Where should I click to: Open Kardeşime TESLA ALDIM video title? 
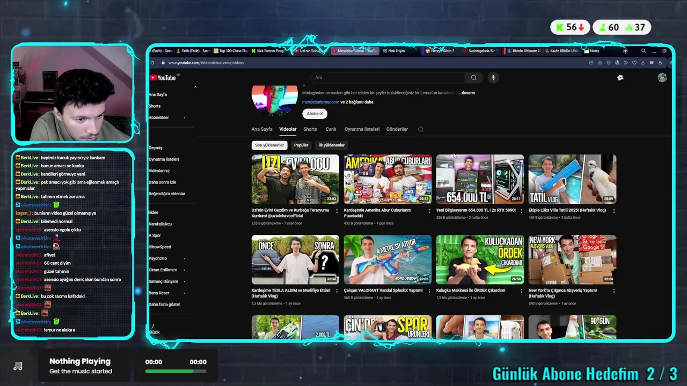pyautogui.click(x=291, y=293)
